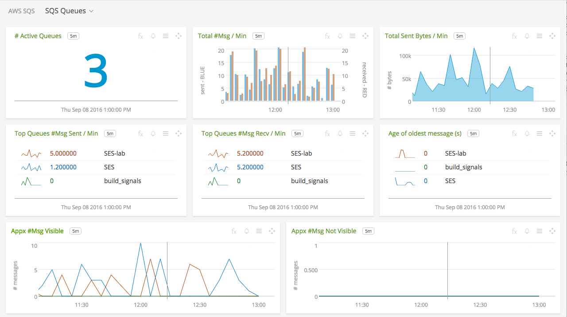Screen dimensions: 567x317
Task: Click SES-lab sparkline in Top Queues #Msg Sent
Action: pos(31,153)
